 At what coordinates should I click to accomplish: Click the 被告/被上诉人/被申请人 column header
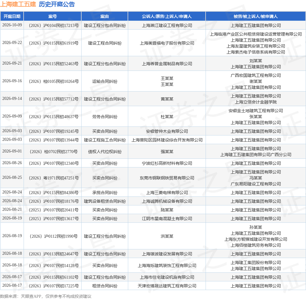(x=256, y=16)
